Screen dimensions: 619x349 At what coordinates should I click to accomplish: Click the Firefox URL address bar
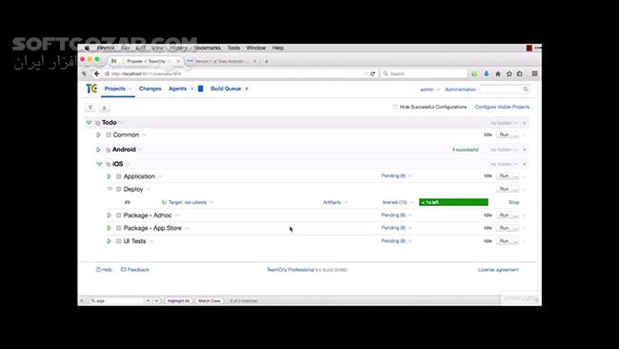pyautogui.click(x=237, y=74)
